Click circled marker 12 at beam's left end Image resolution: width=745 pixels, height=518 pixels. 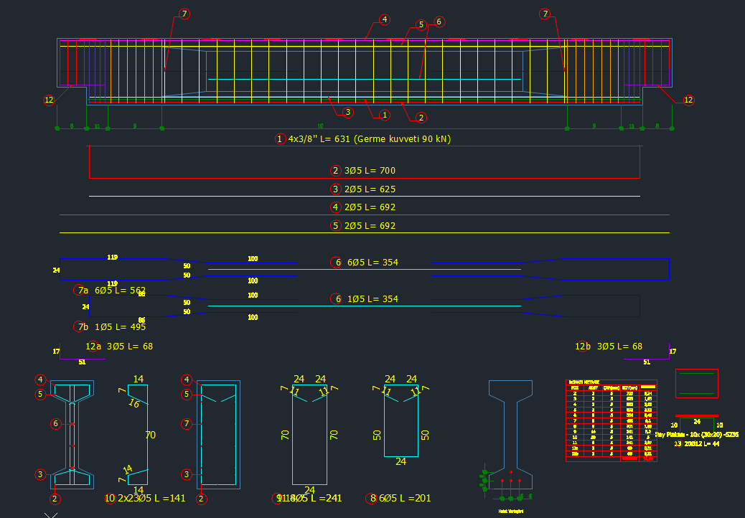click(x=49, y=100)
